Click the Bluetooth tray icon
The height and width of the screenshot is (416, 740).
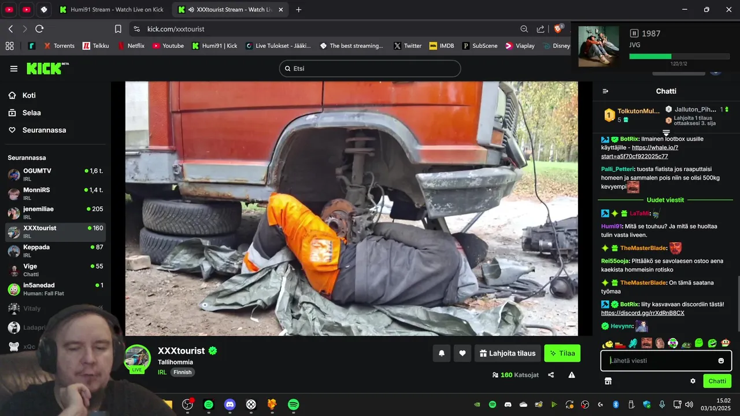pyautogui.click(x=616, y=404)
